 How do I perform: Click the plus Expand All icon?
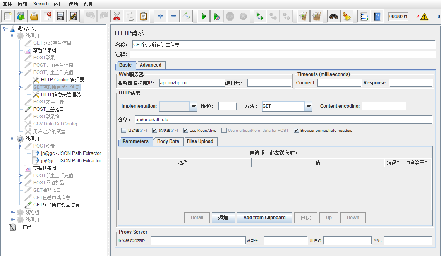point(160,16)
